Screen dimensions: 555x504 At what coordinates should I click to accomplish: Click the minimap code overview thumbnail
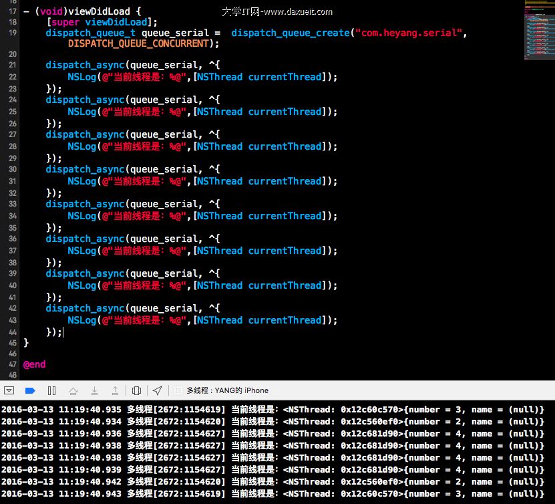click(x=540, y=30)
